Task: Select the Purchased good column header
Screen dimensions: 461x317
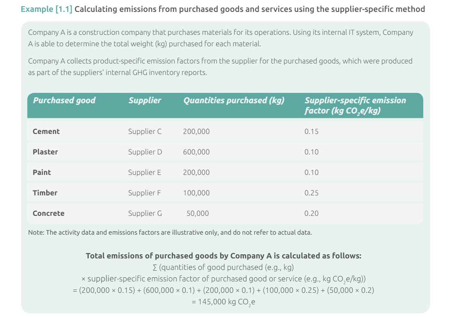Action: [x=64, y=100]
